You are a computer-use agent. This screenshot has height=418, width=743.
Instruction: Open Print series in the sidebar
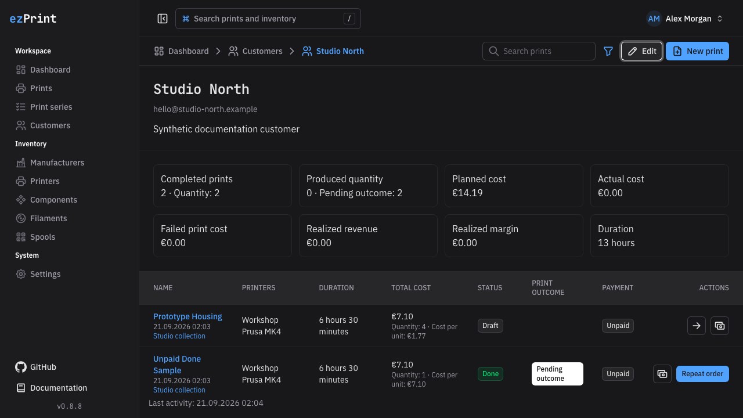[44, 107]
